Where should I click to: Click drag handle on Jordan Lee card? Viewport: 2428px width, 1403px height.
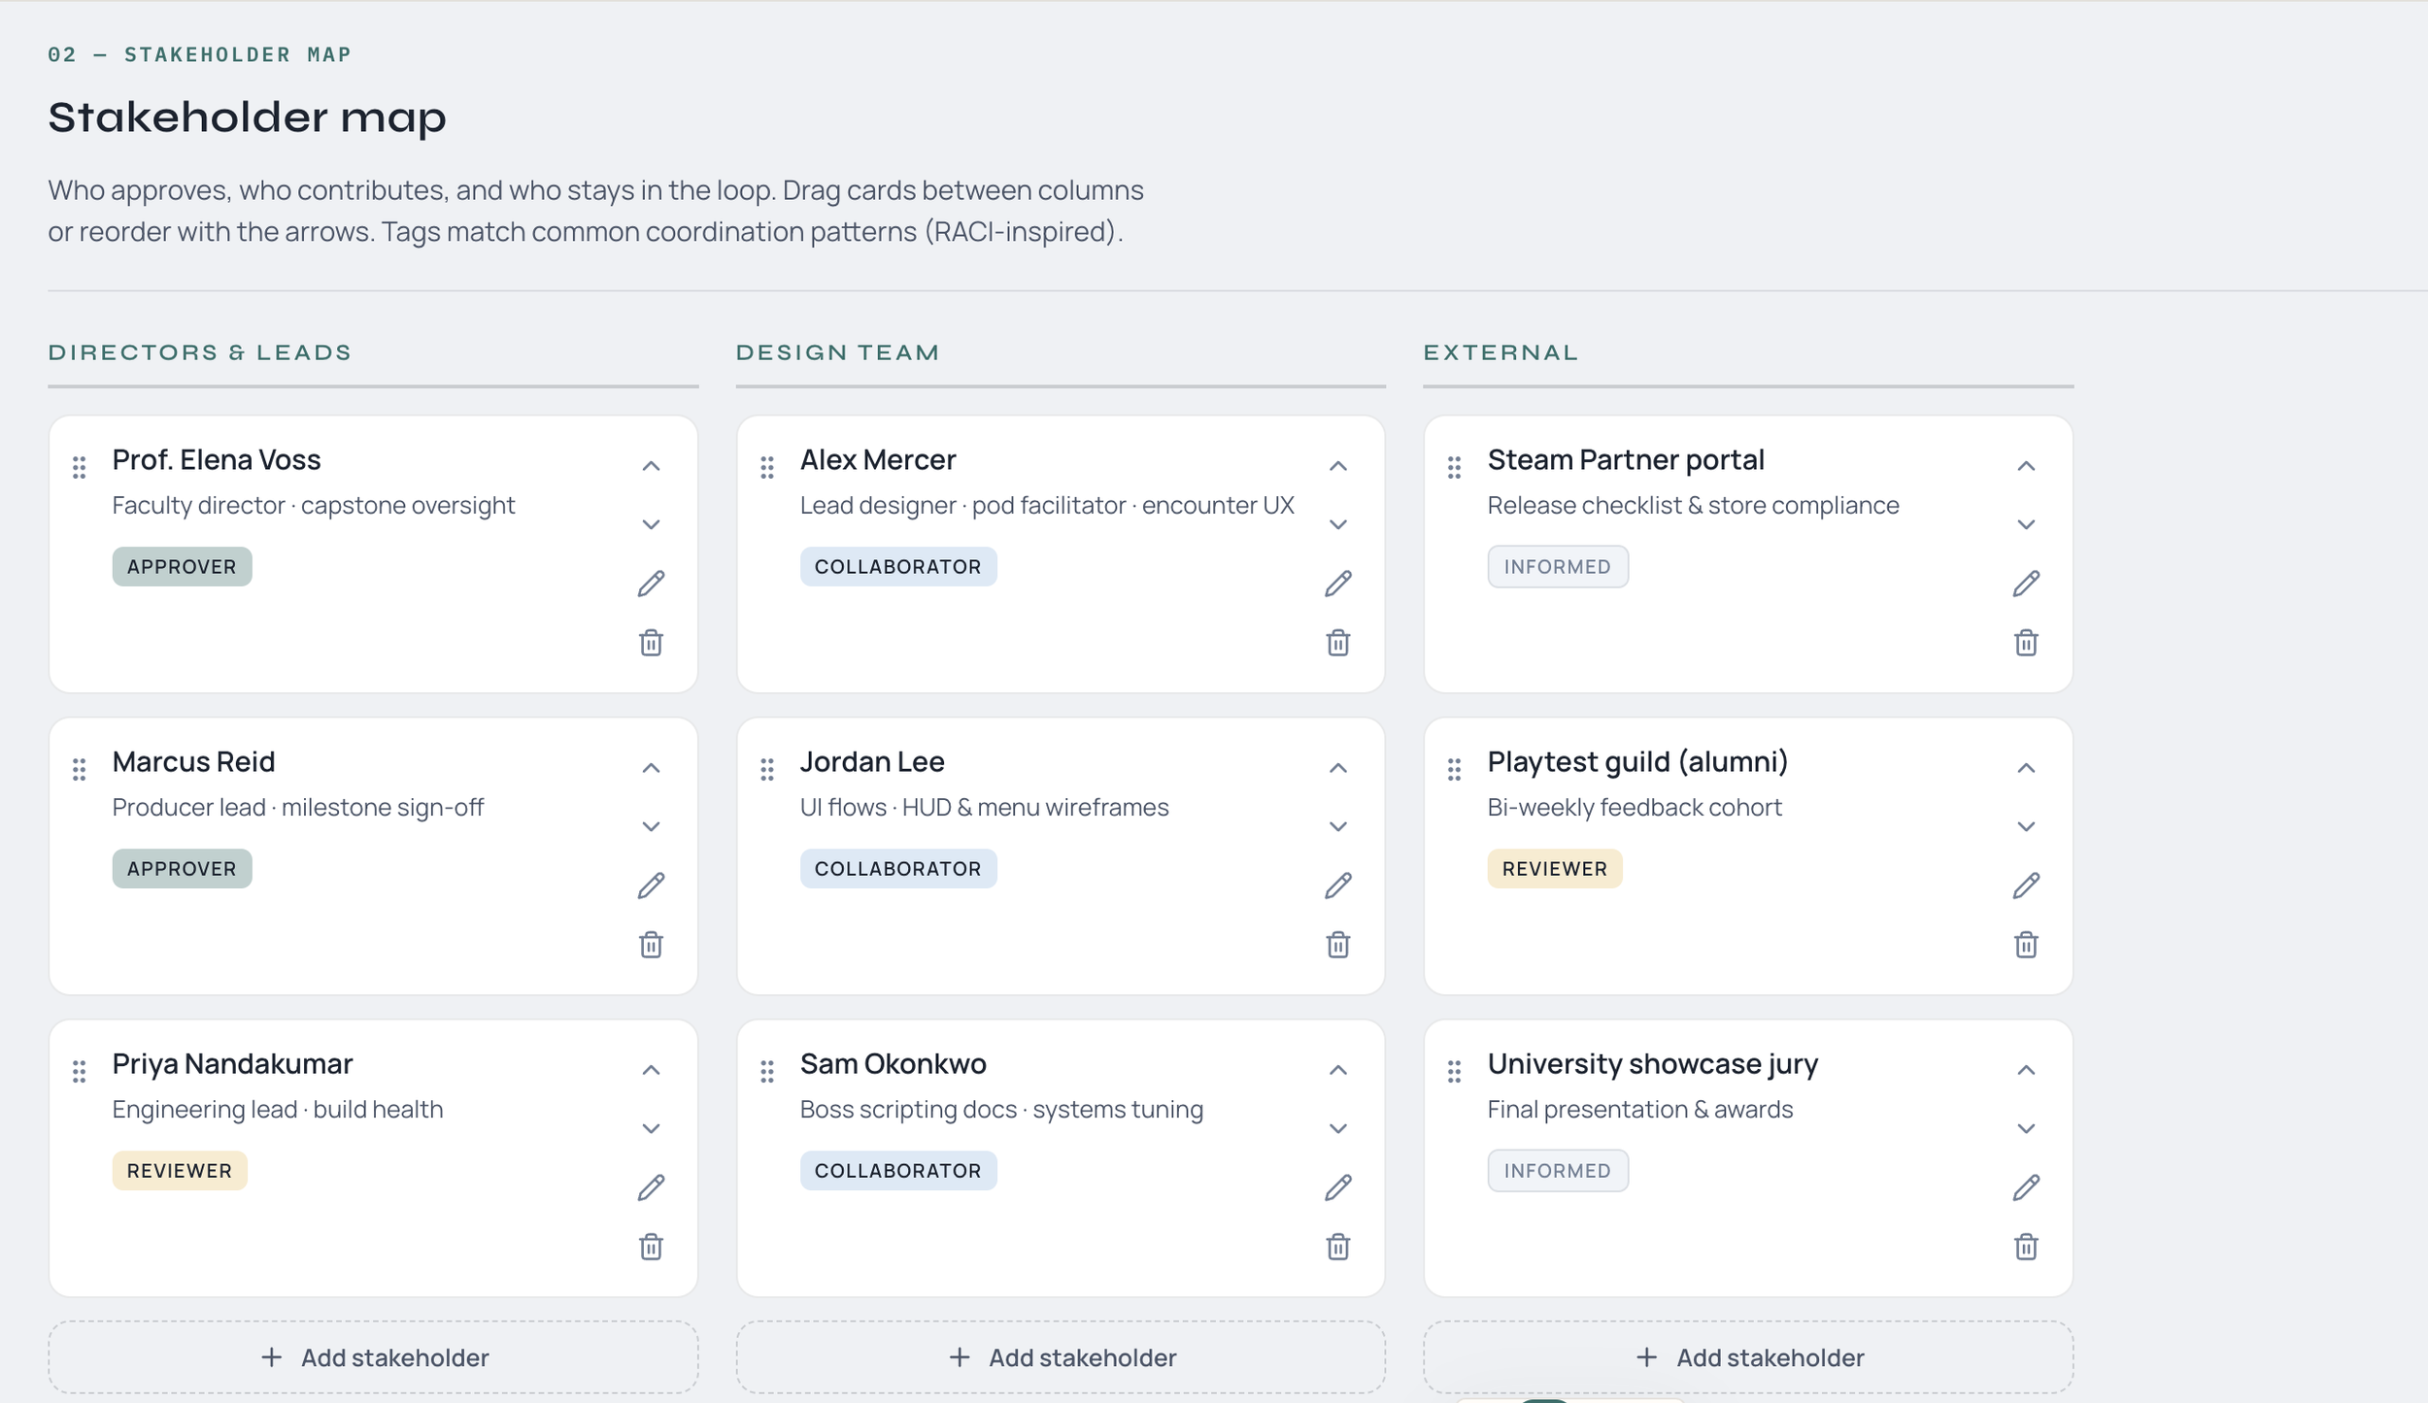(x=767, y=769)
